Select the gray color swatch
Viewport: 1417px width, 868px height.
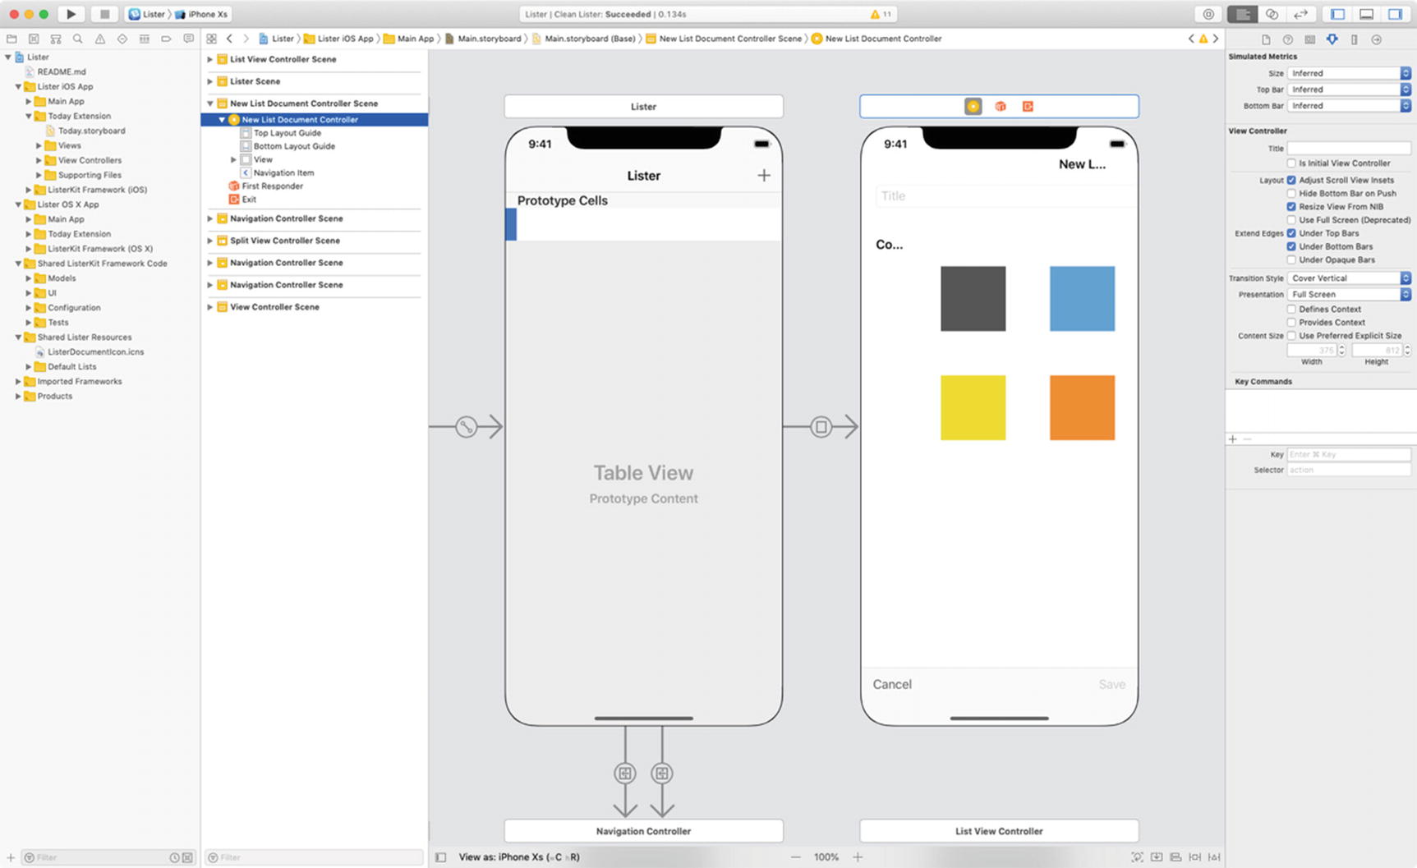[x=973, y=298]
